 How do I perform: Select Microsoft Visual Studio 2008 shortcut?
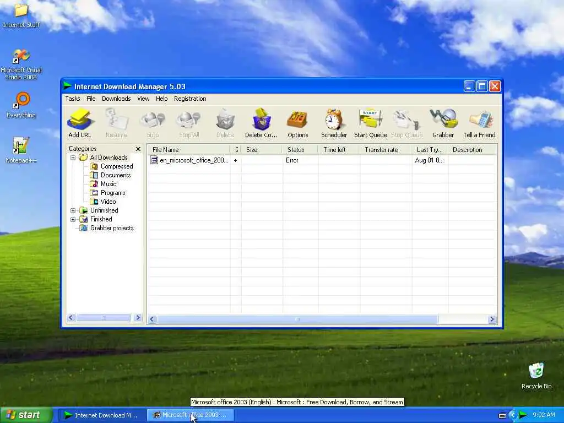pyautogui.click(x=21, y=64)
